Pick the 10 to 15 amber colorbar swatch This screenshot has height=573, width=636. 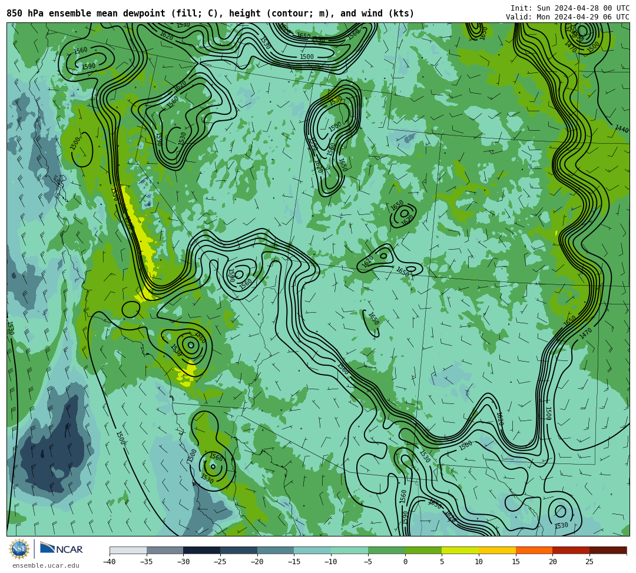click(497, 550)
